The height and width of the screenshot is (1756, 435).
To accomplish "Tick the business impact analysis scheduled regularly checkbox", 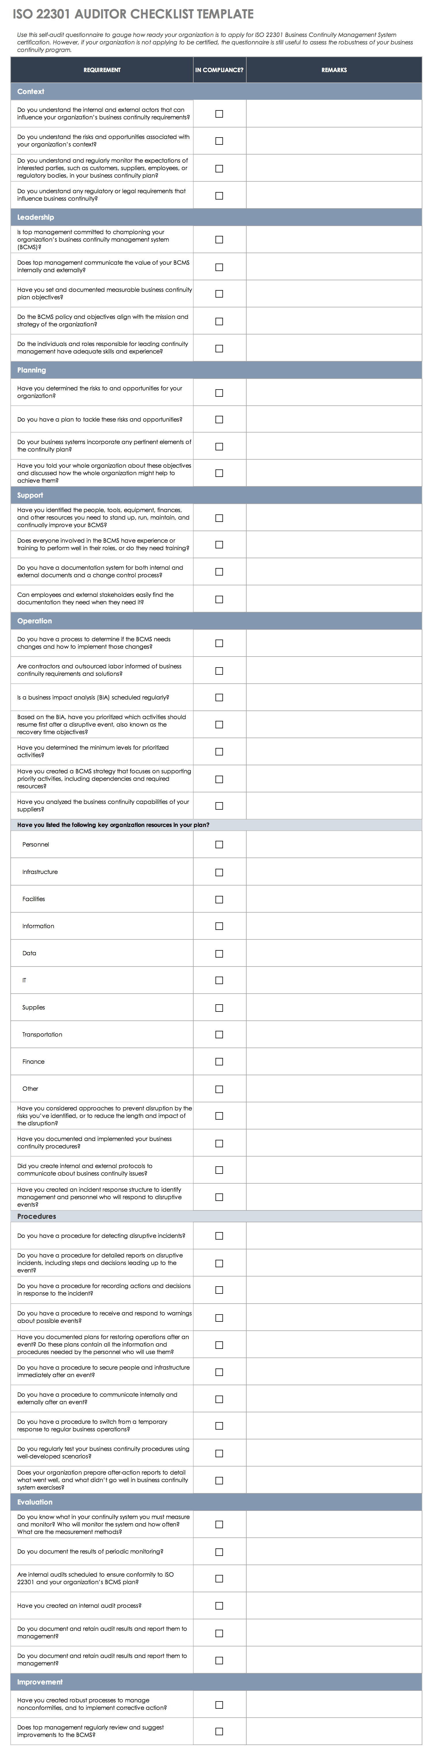I will (x=219, y=697).
